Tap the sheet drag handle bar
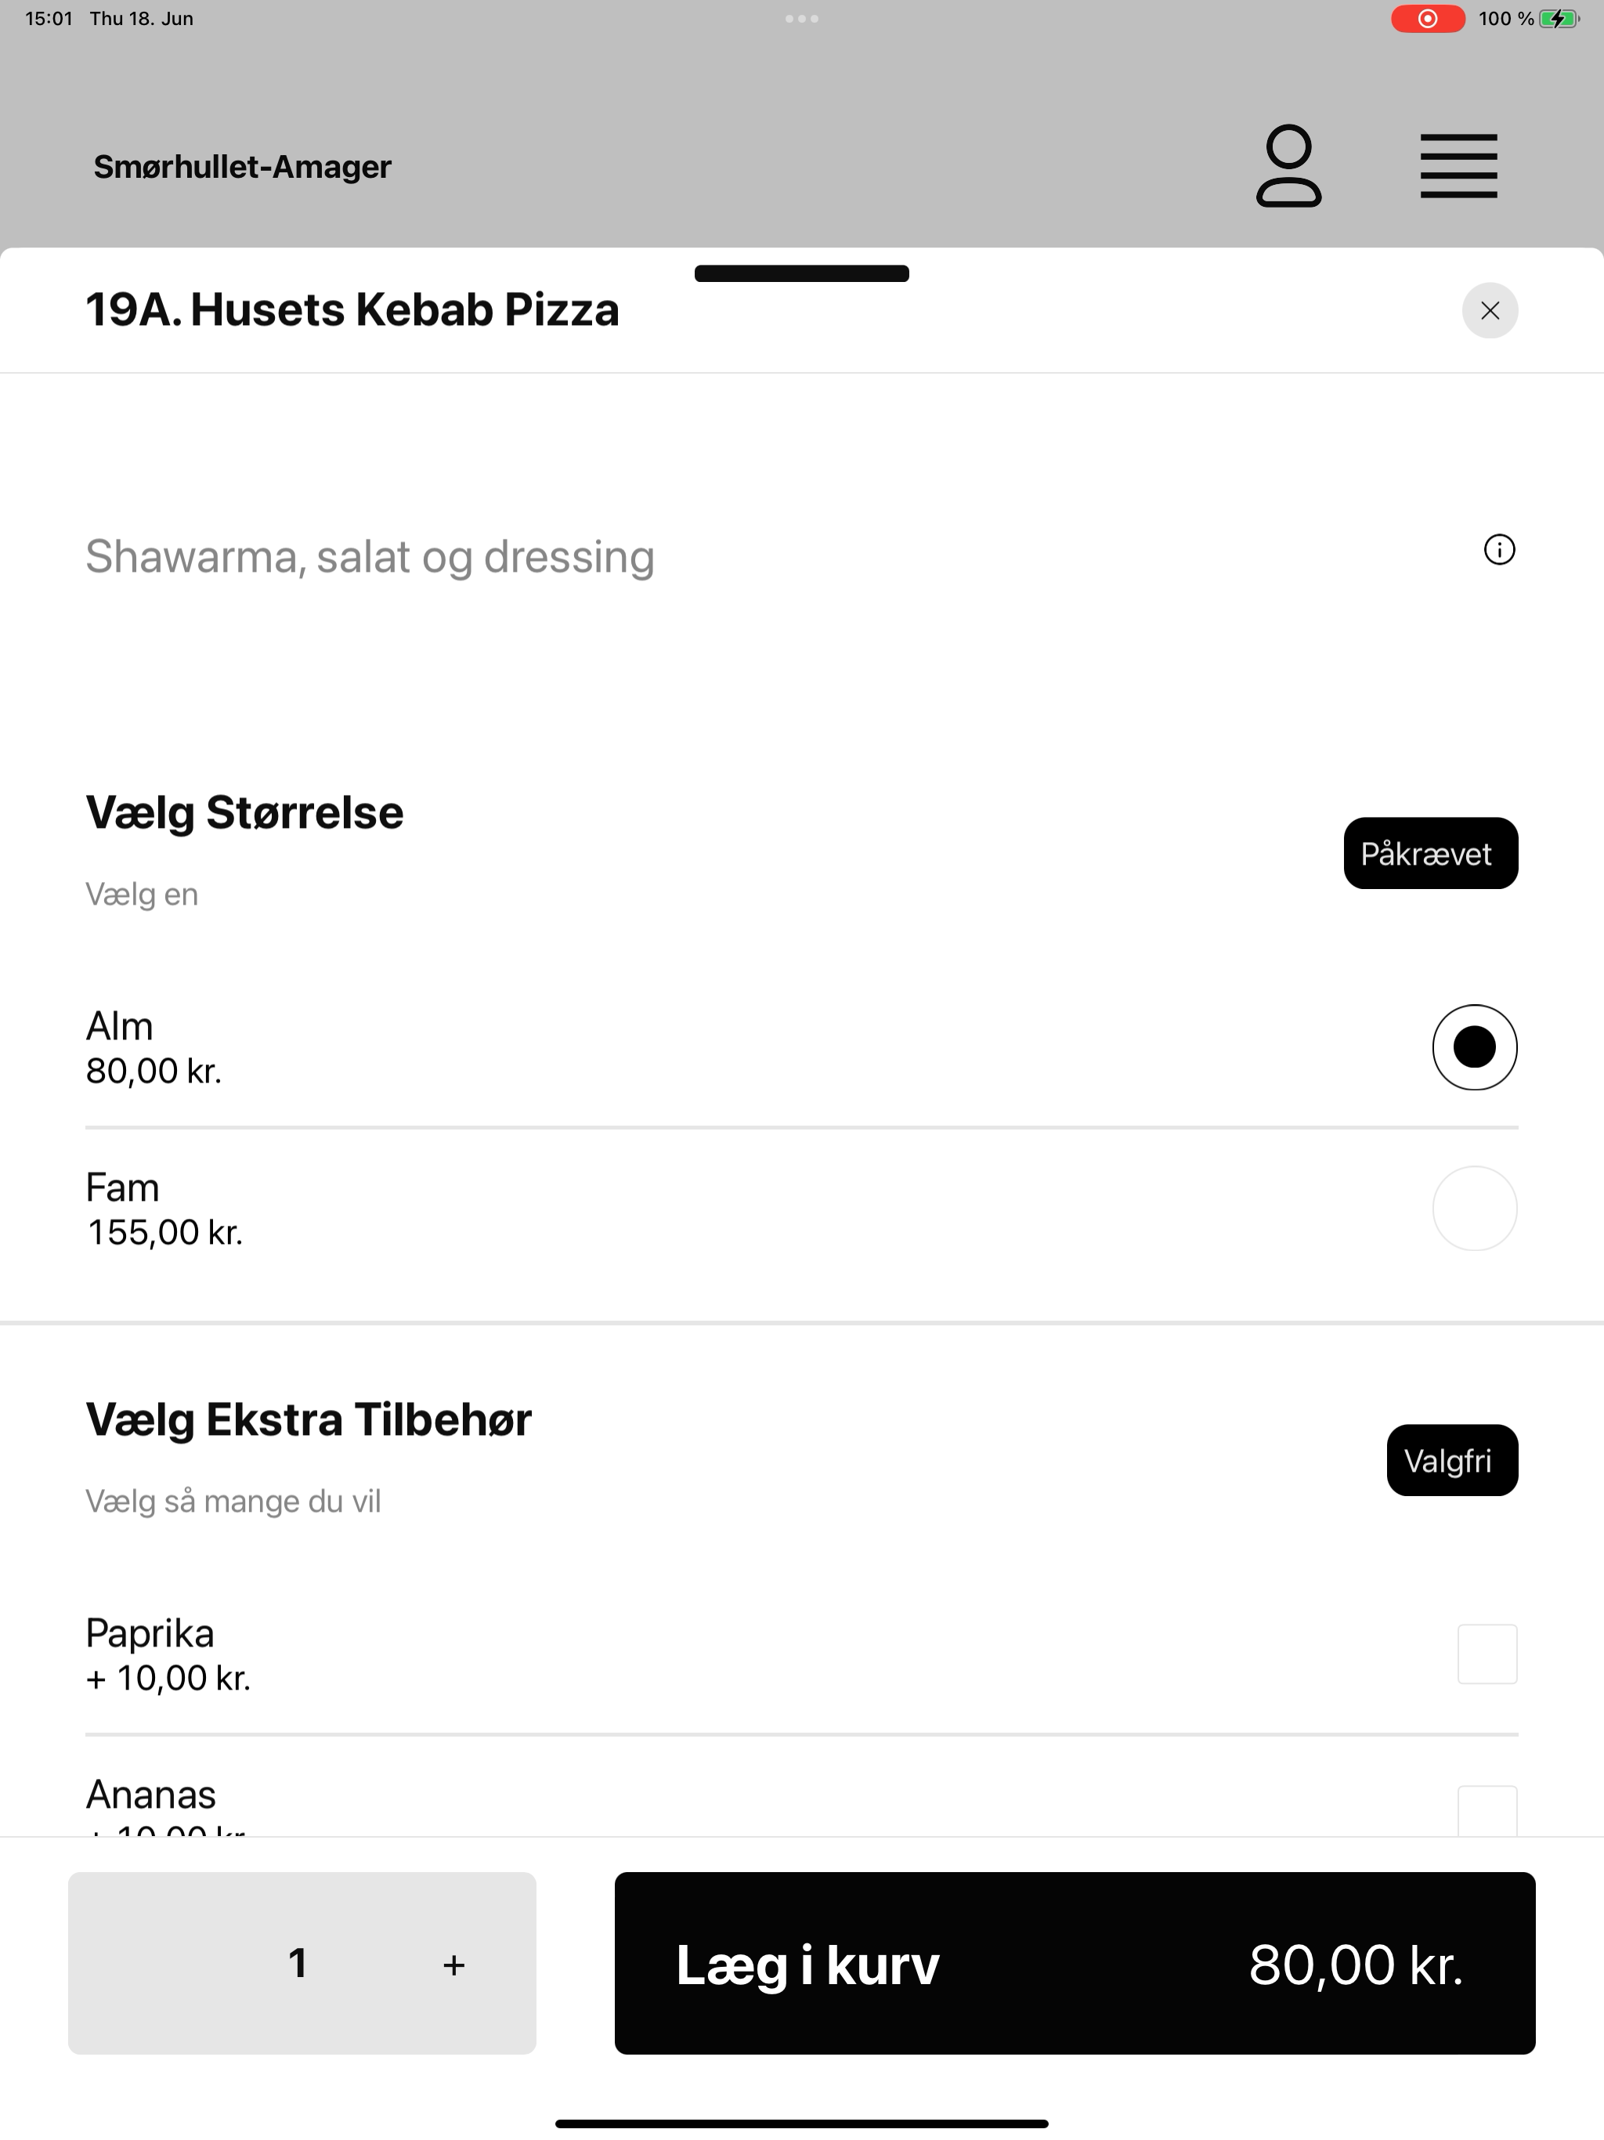This screenshot has height=2140, width=1604. [x=801, y=273]
